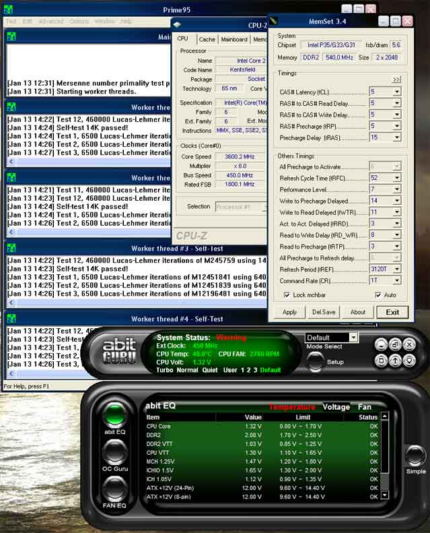Click the MCH 1.25V row in abit EQ

tap(262, 462)
